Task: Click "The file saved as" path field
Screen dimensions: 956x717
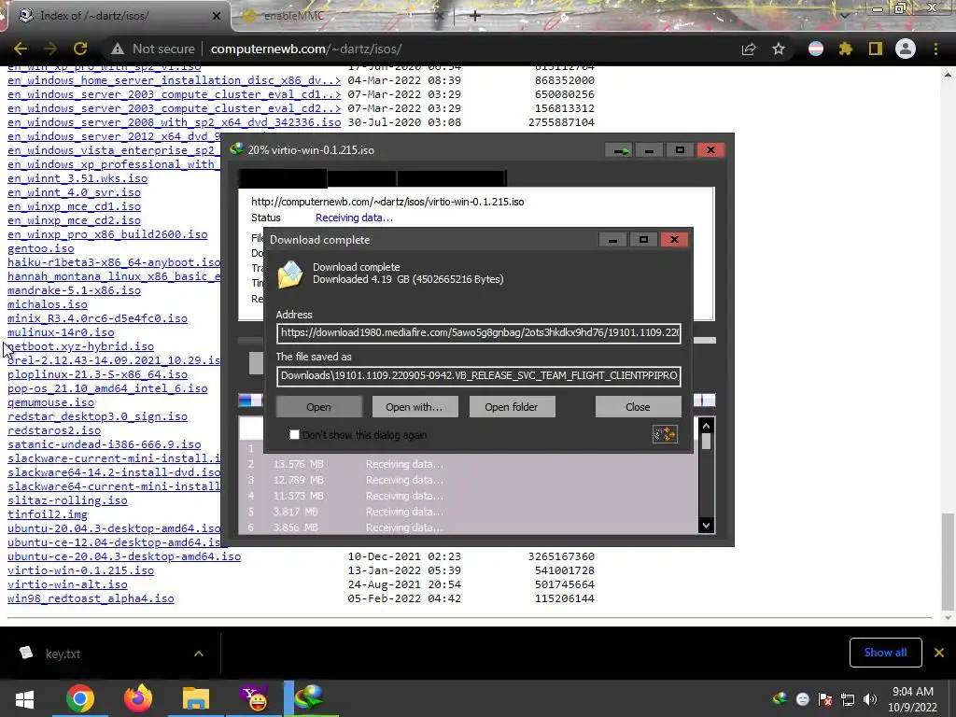Action: tap(479, 375)
